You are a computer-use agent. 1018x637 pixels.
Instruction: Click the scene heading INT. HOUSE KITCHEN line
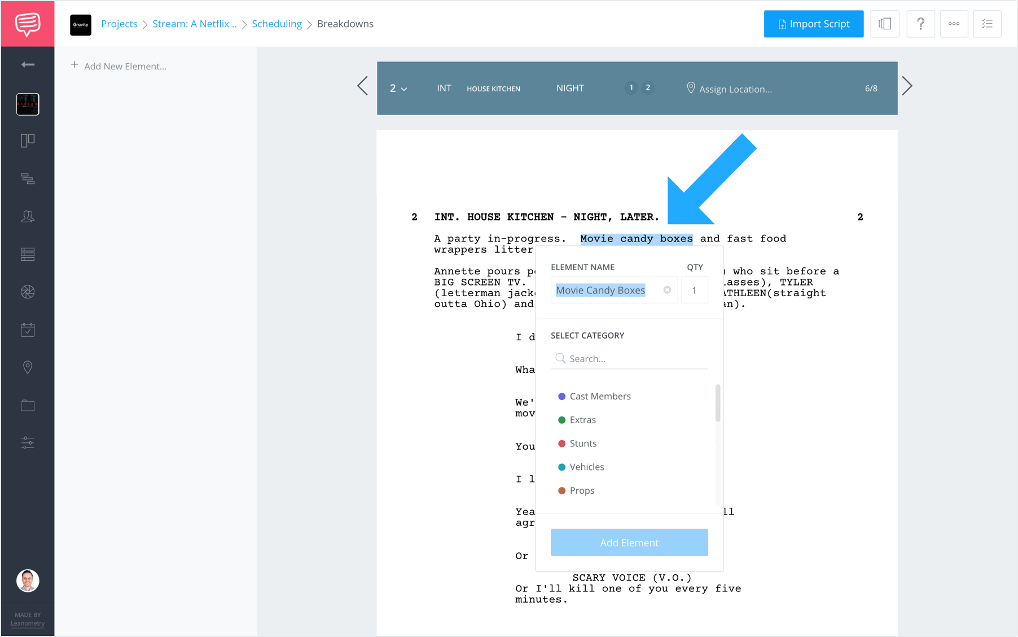[x=546, y=217]
